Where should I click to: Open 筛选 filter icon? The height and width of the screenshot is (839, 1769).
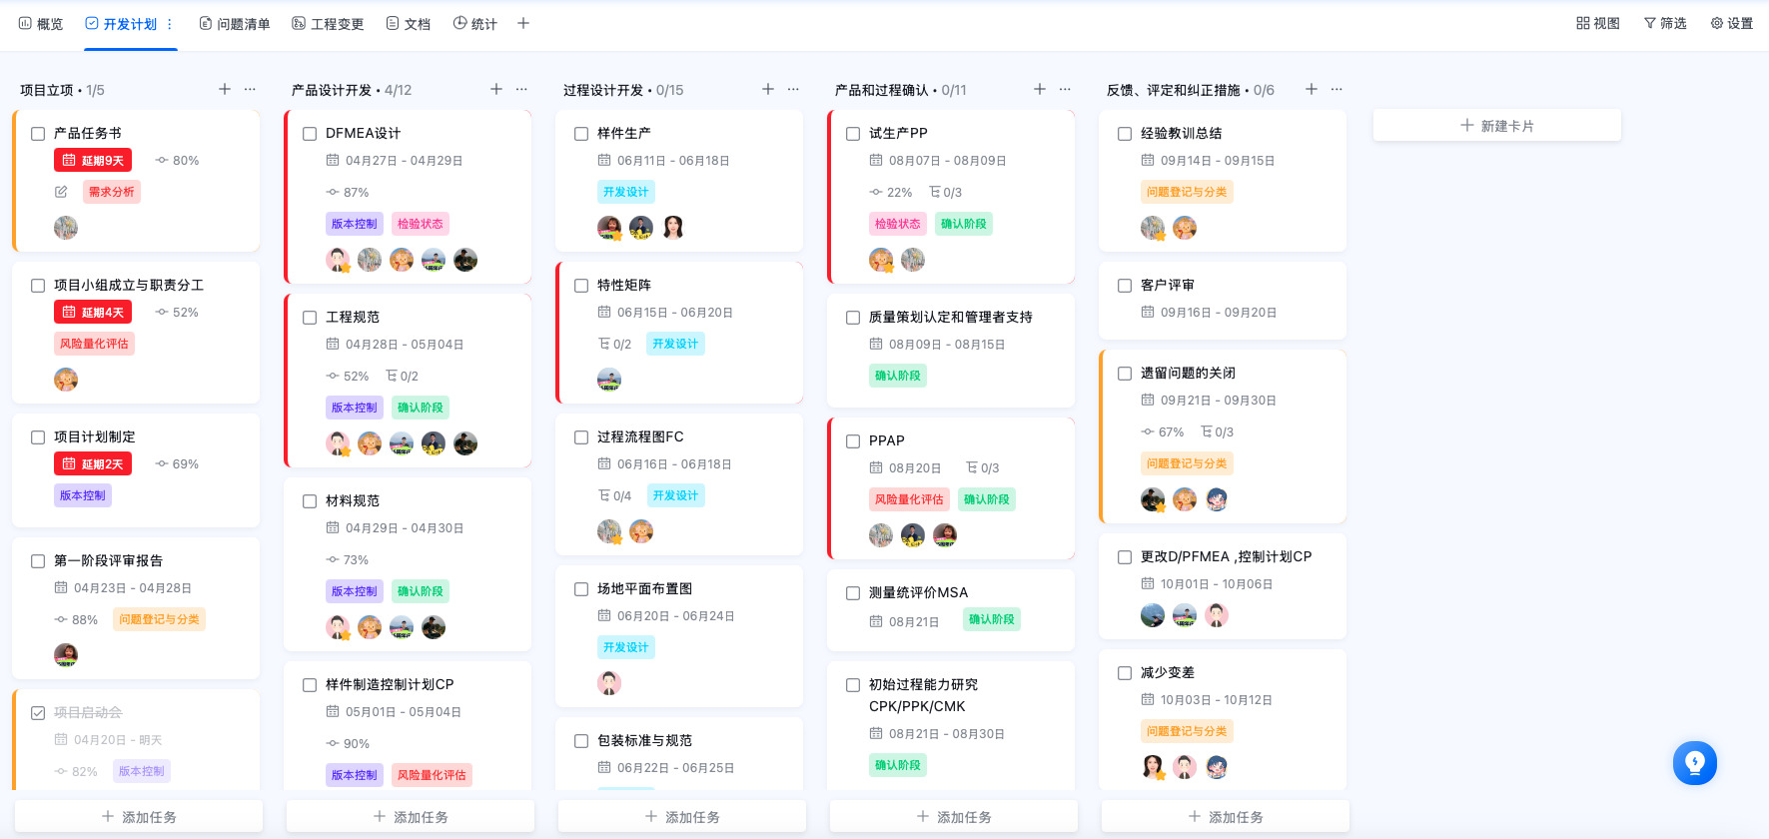click(1650, 23)
